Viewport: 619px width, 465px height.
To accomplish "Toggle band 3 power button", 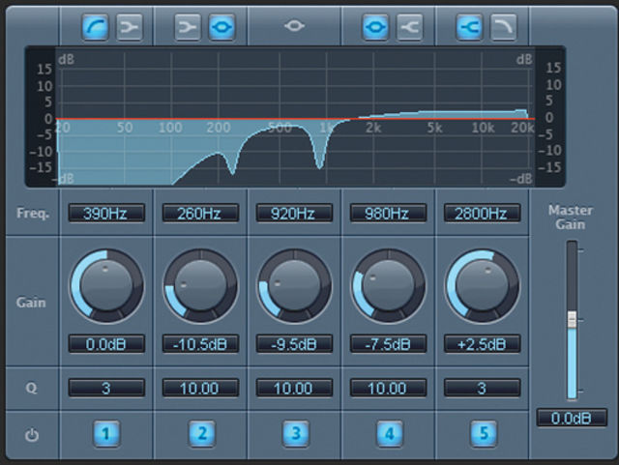I will click(295, 434).
